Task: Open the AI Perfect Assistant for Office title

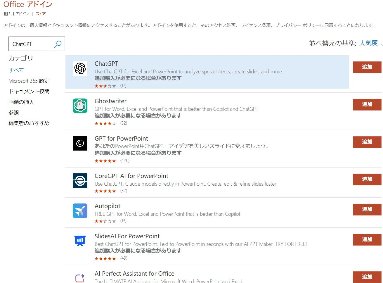Action: (x=134, y=274)
